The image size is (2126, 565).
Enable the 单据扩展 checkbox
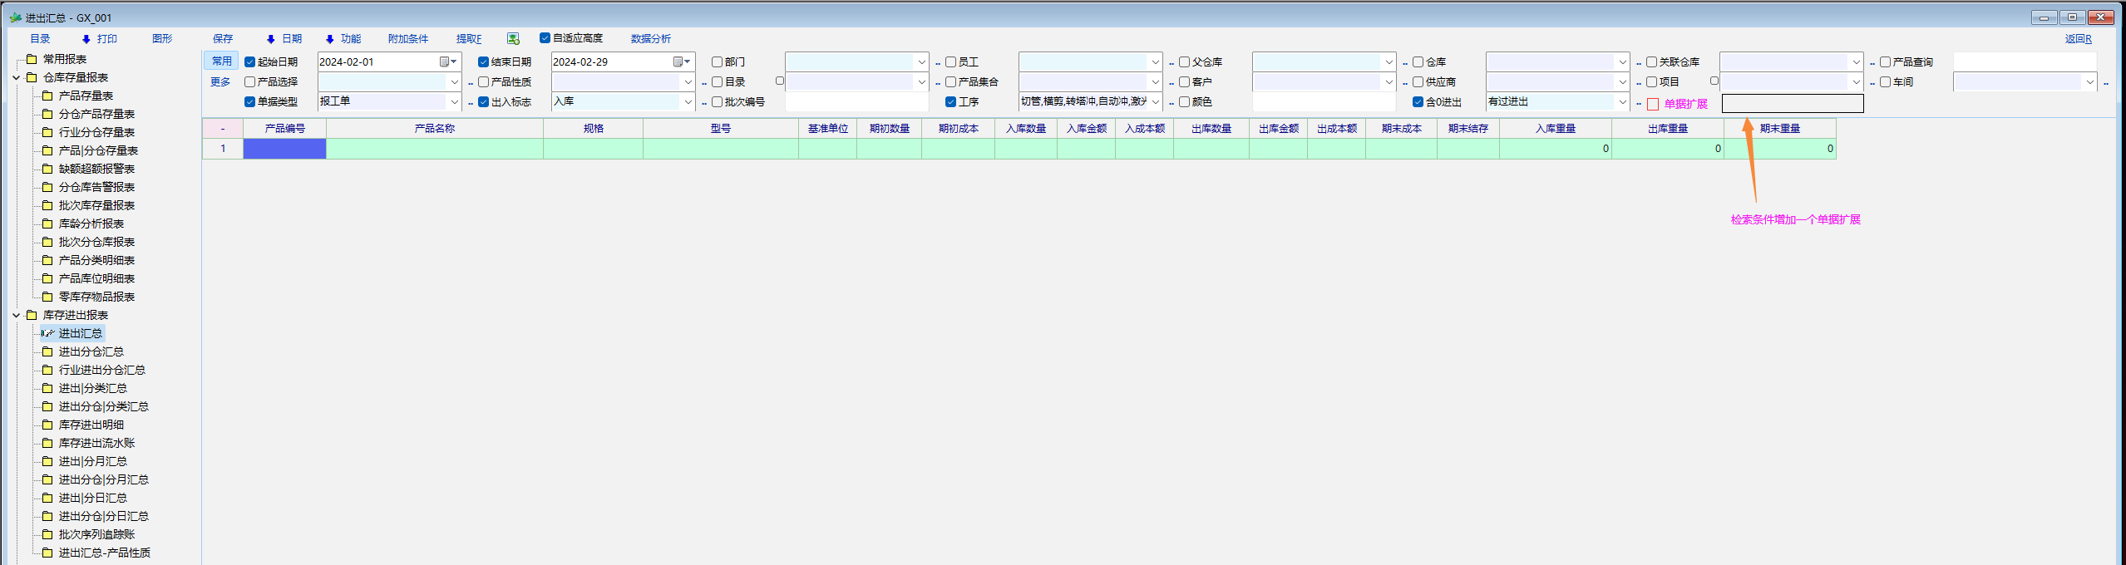coord(1653,105)
